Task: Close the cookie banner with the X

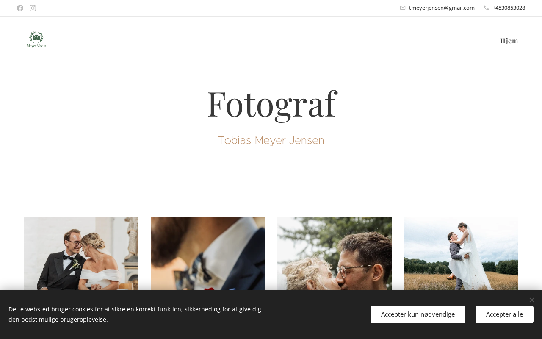Action: tap(531, 300)
